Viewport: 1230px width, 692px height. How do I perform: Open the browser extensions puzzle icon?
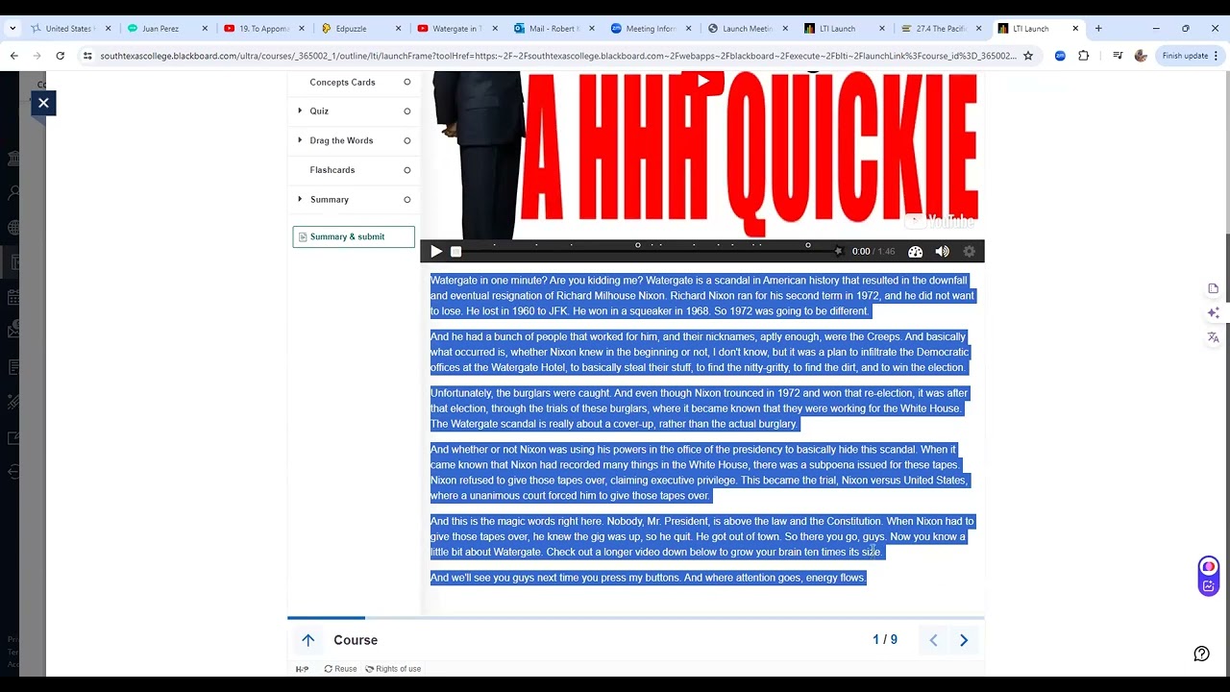1084,56
